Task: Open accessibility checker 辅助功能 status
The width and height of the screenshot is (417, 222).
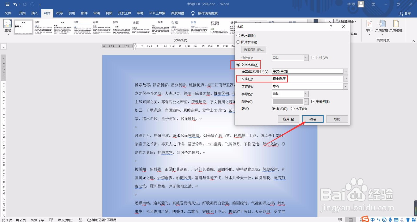Action: [x=102, y=220]
